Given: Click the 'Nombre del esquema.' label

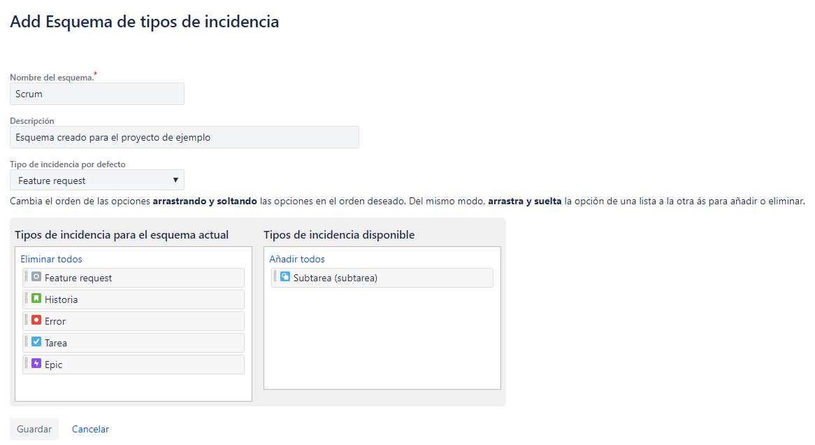Looking at the screenshot, I should pyautogui.click(x=52, y=78).
